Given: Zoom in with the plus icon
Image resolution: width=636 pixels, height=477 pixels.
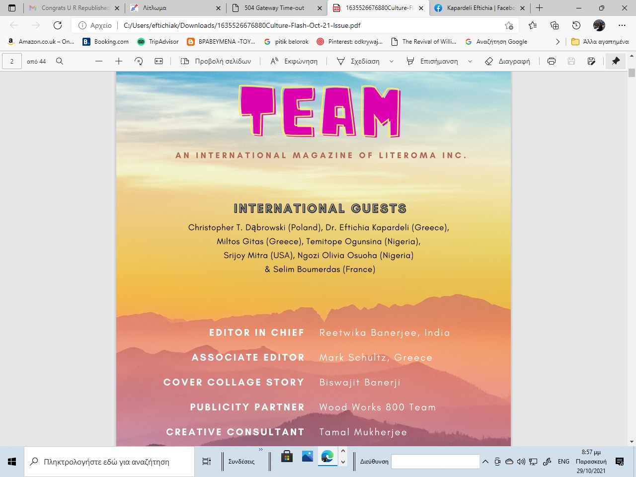Looking at the screenshot, I should (119, 61).
